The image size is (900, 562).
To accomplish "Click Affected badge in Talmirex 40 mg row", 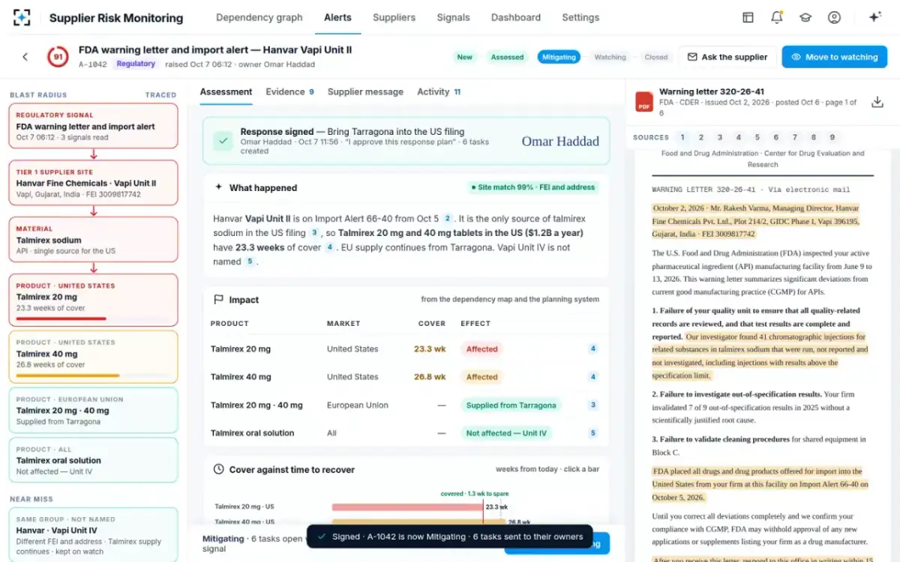I will [481, 377].
